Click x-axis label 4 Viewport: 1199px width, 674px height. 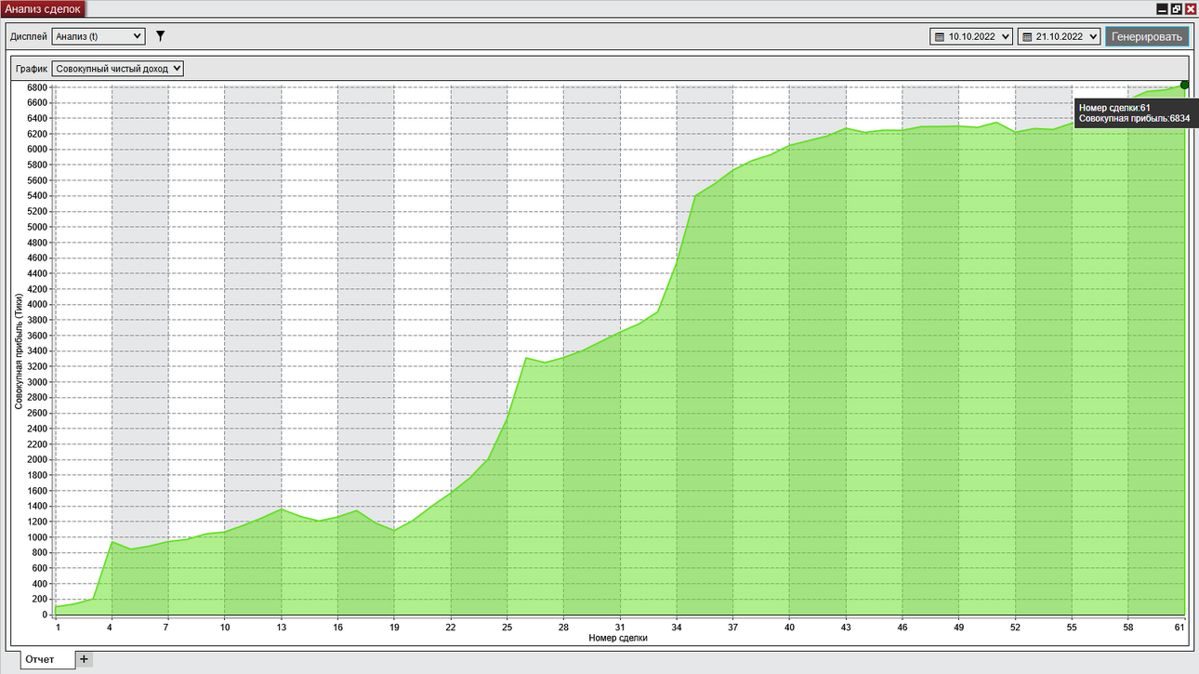[112, 628]
